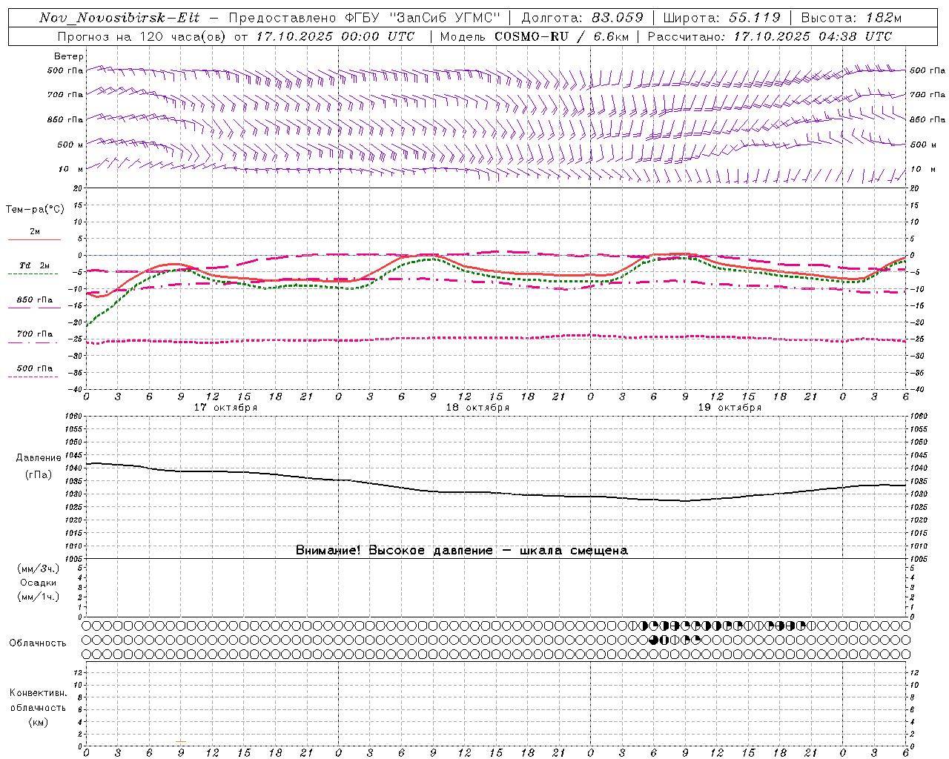949x759 pixels.
Task: Click the 10 м wind level label on the left
Action: [70, 169]
